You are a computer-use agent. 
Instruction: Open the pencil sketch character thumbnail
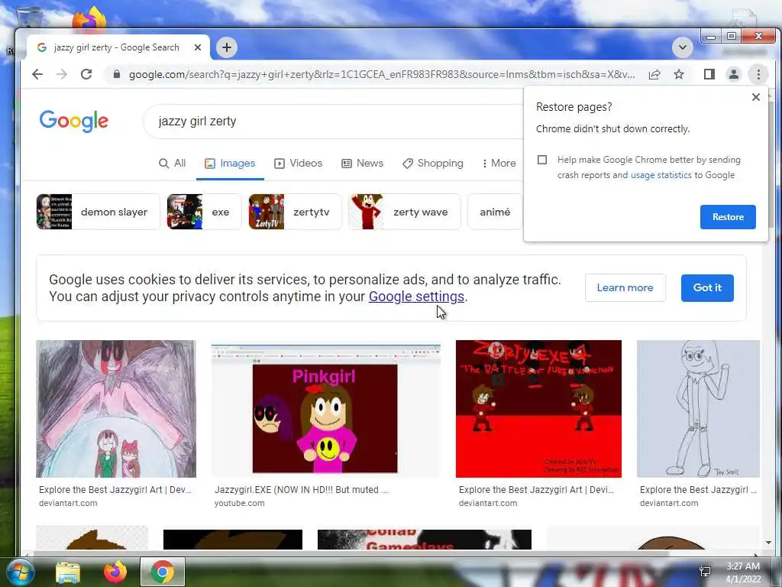coord(698,409)
